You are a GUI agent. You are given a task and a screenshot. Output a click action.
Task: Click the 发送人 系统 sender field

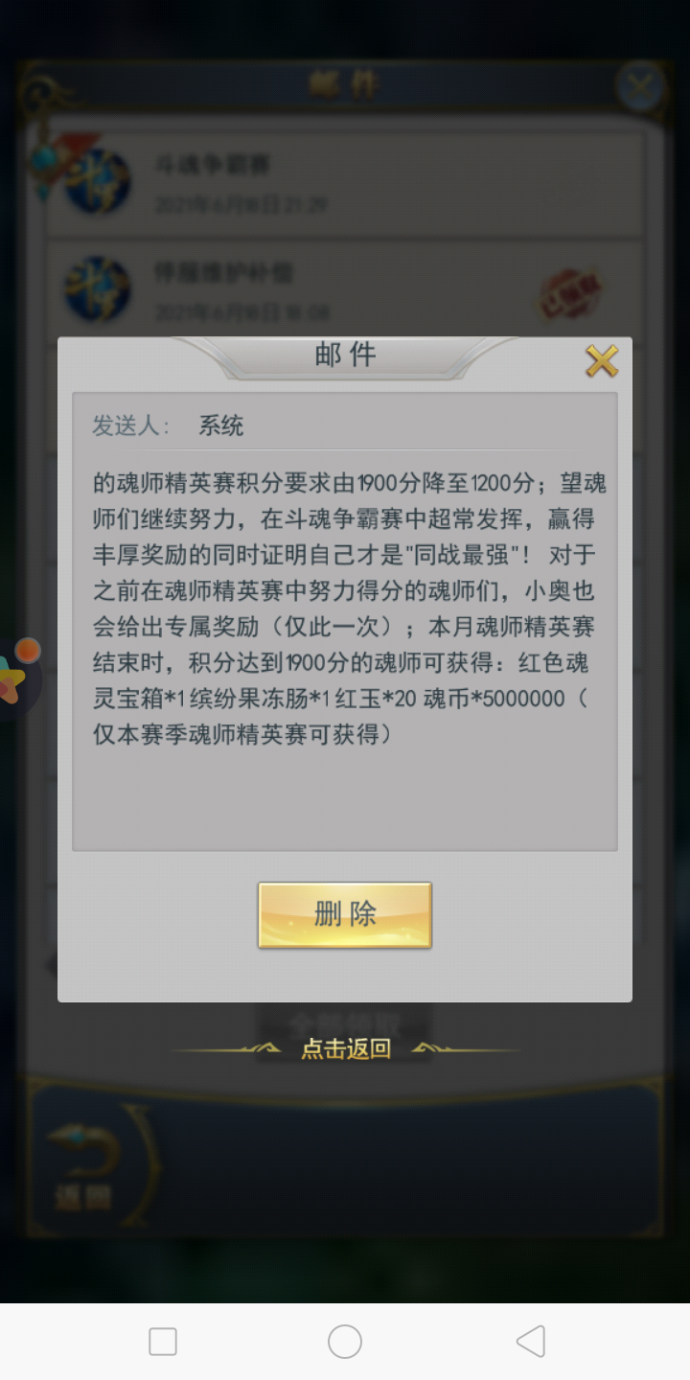point(345,425)
